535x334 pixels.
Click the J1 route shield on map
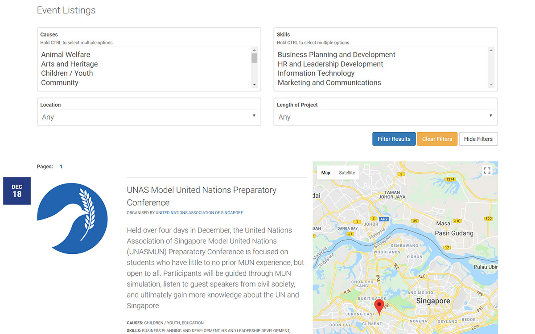[350, 234]
